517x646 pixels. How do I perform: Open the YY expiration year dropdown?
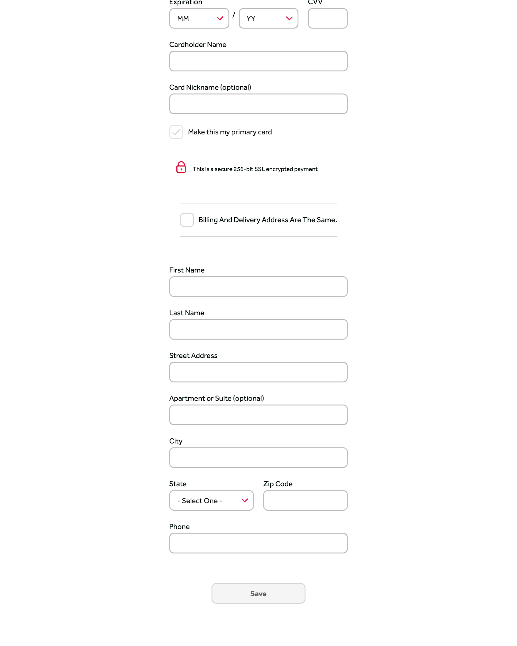tap(268, 18)
